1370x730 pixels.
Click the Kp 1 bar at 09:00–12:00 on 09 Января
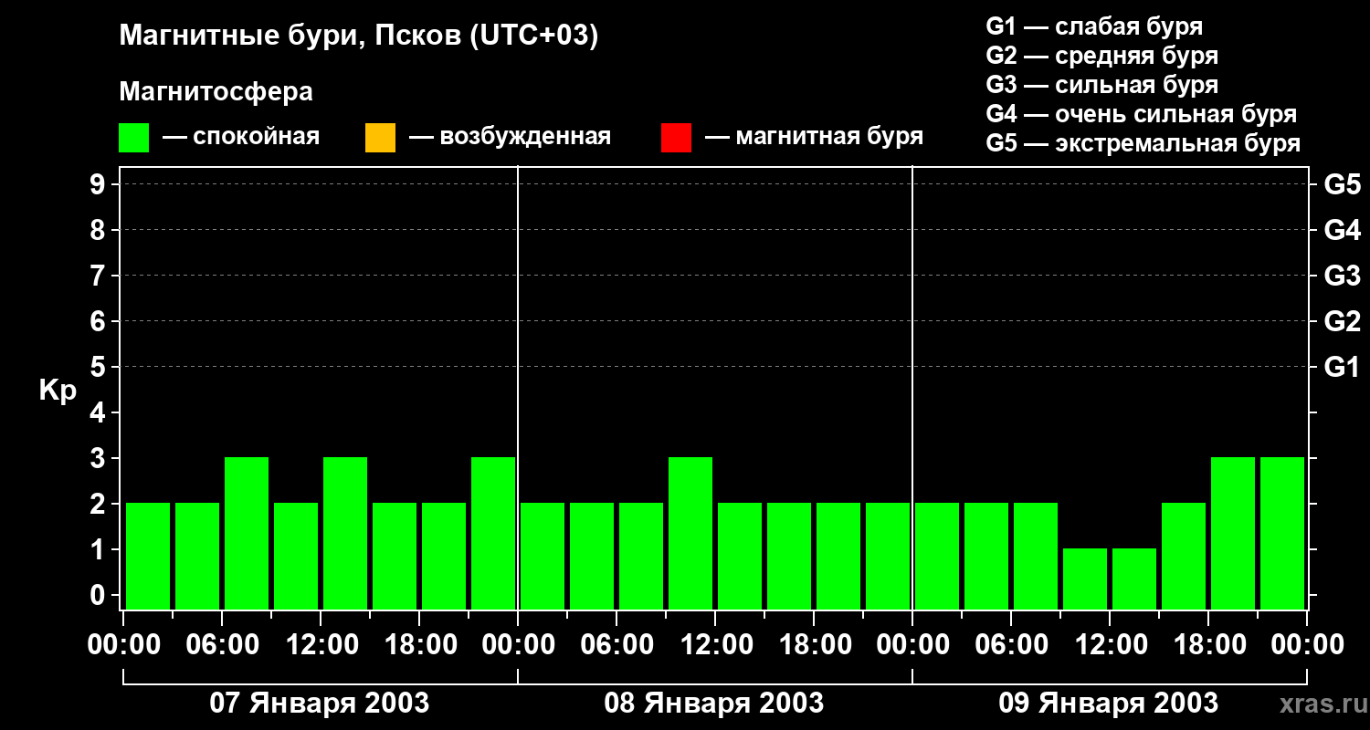pyautogui.click(x=1085, y=579)
